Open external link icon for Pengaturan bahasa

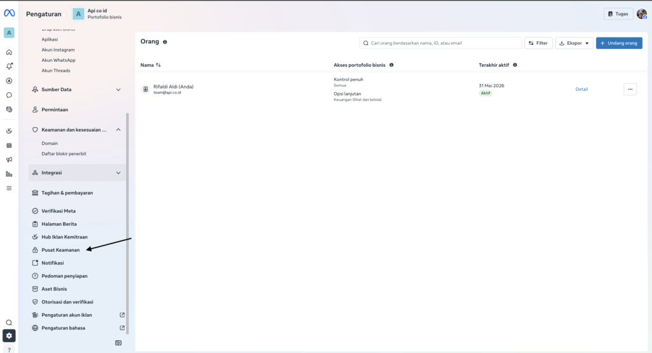tap(122, 328)
